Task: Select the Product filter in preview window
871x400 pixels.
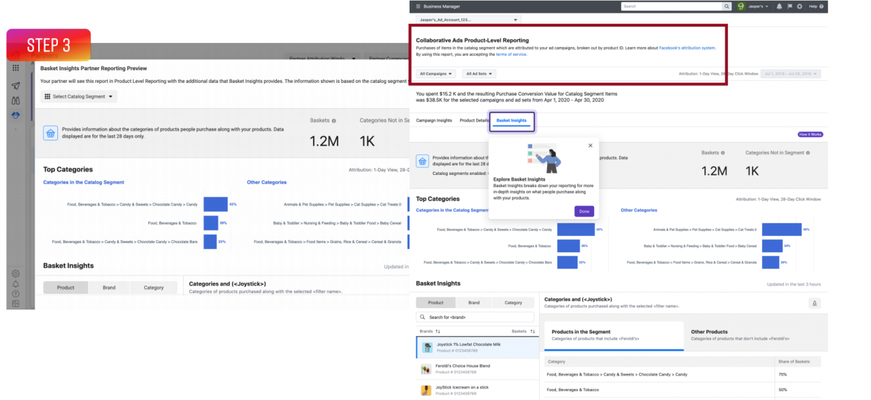Action: click(65, 288)
